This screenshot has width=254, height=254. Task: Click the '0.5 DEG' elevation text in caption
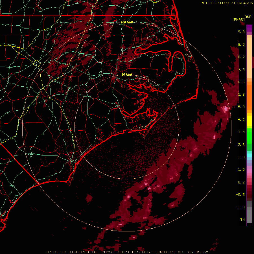point(141,252)
